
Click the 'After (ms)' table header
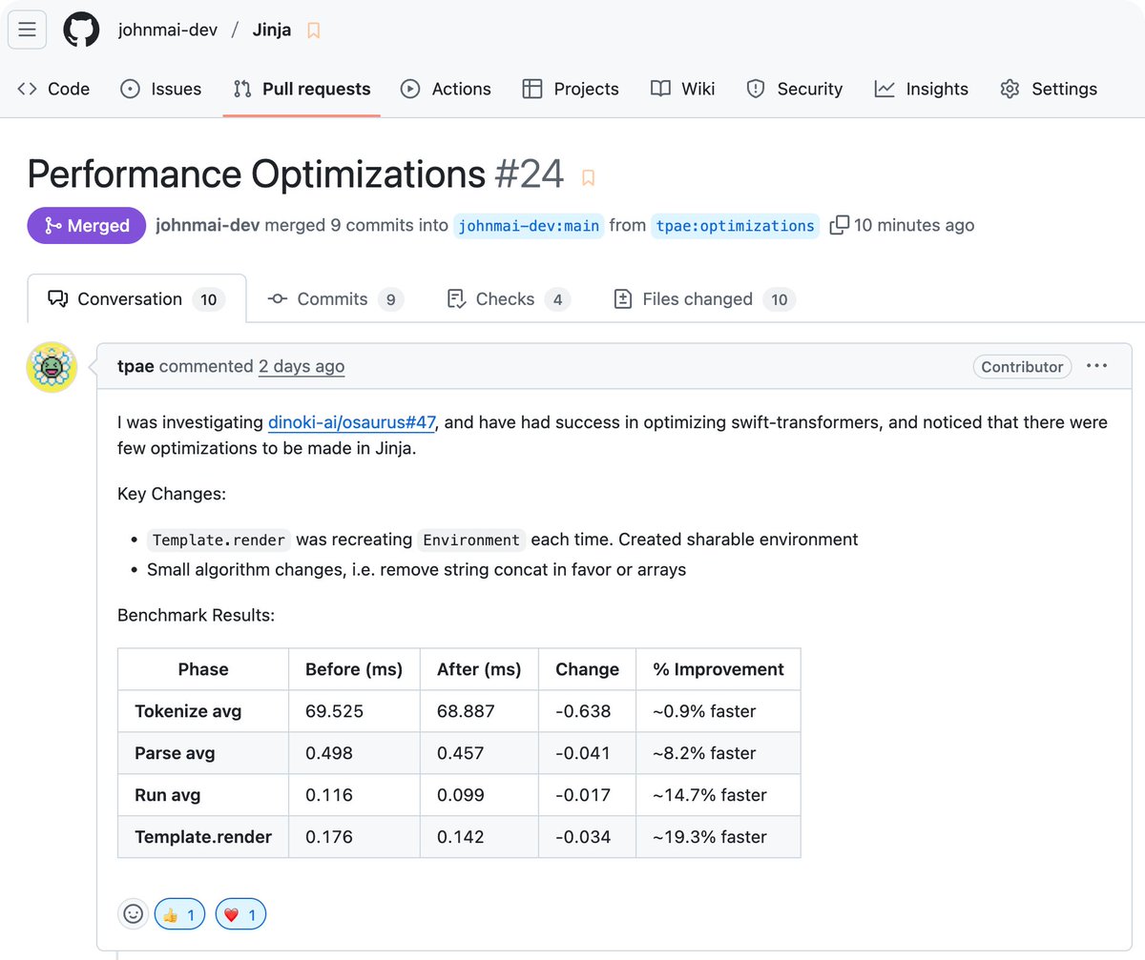click(x=479, y=669)
